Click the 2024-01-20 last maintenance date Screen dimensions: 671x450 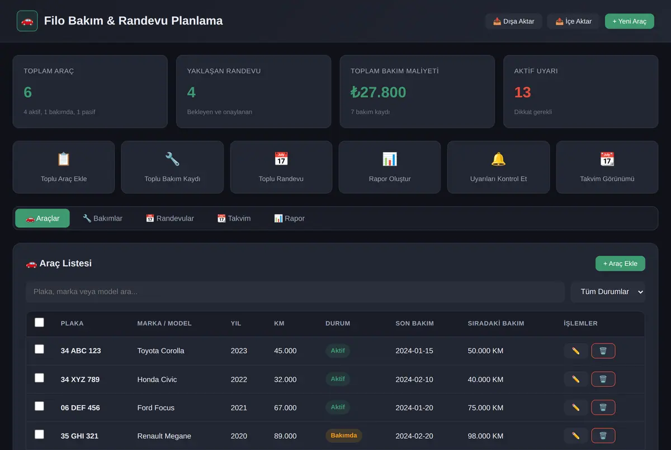coord(414,408)
